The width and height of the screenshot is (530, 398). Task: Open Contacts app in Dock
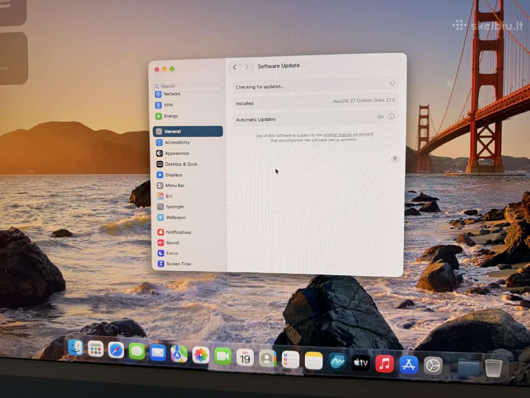click(267, 358)
